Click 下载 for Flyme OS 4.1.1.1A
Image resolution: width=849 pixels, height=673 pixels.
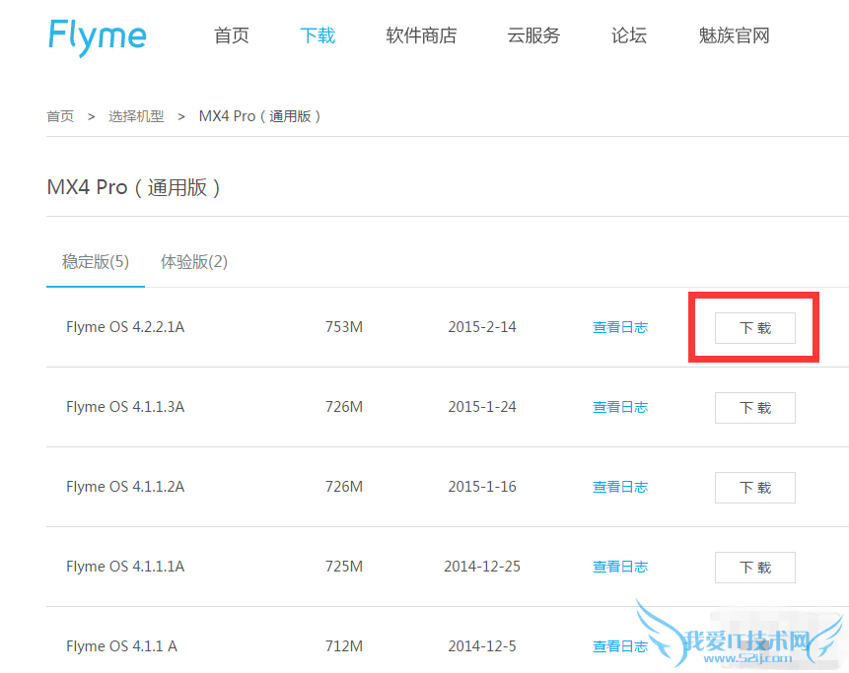[x=754, y=568]
